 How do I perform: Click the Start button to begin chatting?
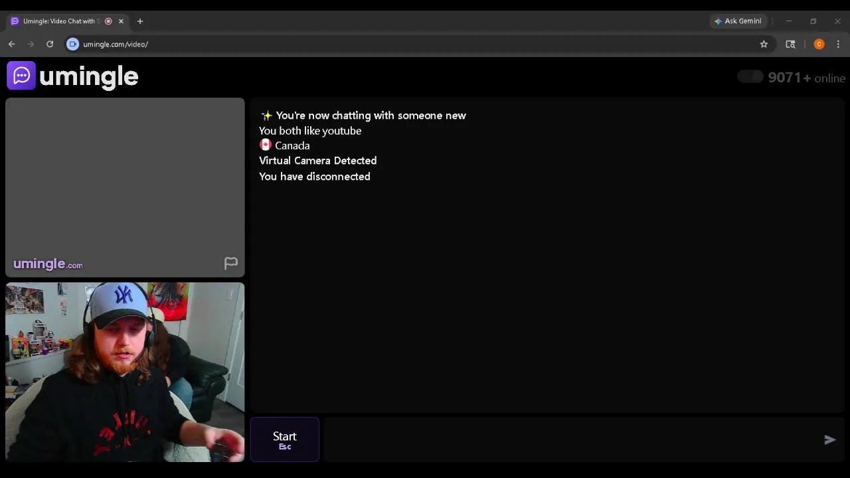click(285, 439)
